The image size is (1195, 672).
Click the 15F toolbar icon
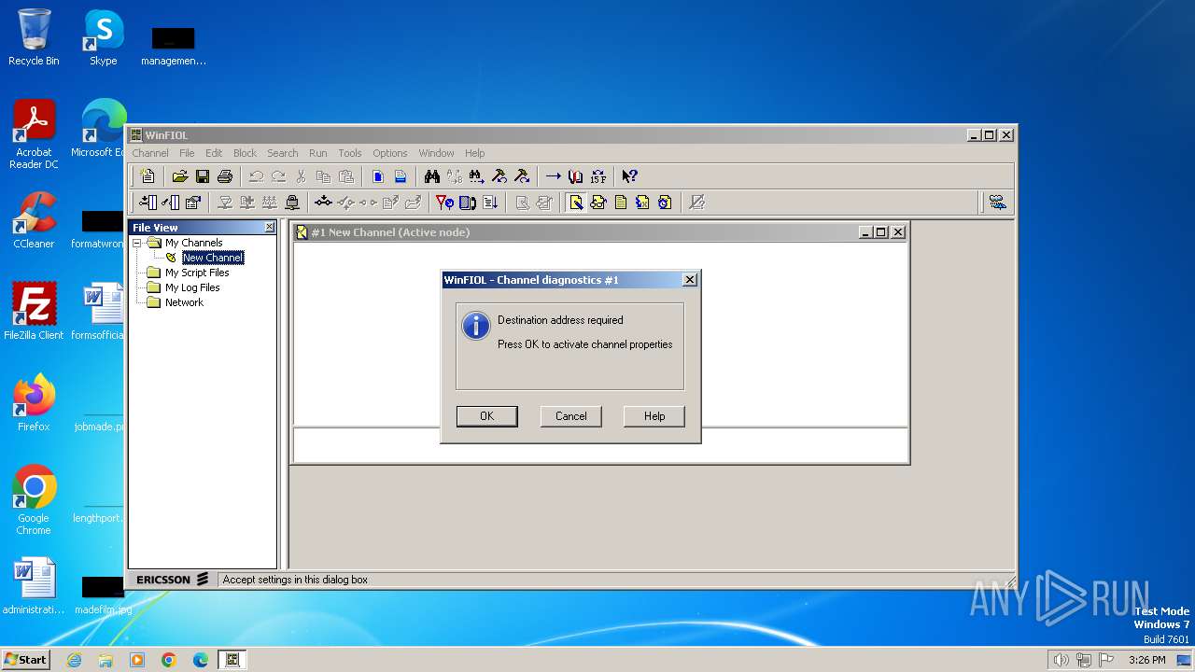[597, 176]
